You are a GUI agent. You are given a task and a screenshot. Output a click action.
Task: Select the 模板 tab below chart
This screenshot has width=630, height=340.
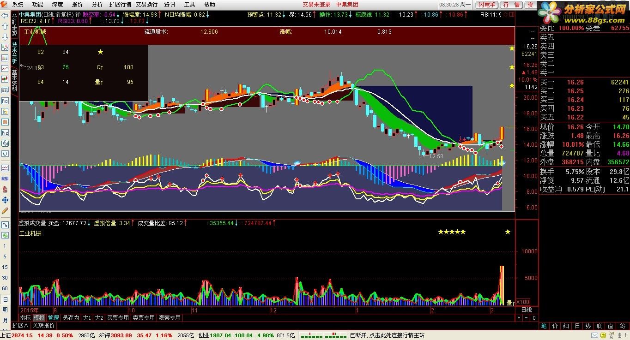(39, 318)
